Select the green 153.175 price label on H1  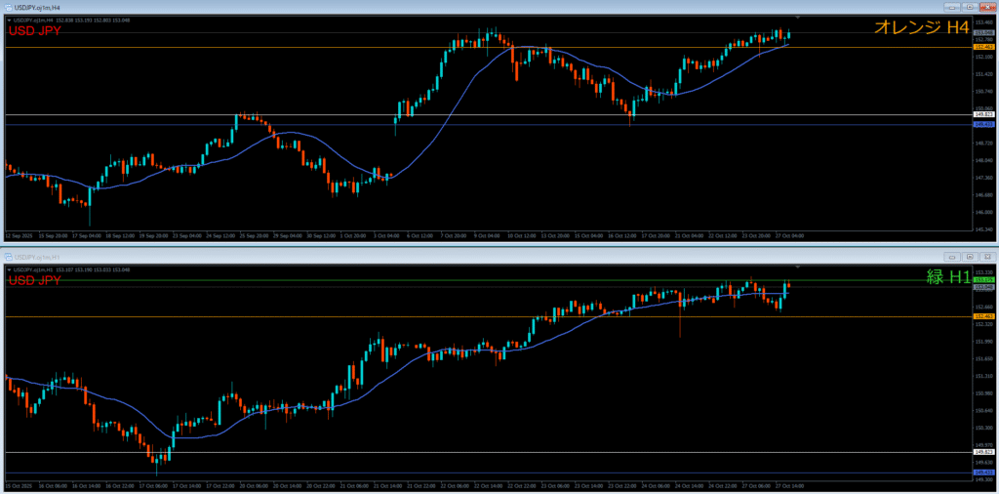click(x=983, y=281)
